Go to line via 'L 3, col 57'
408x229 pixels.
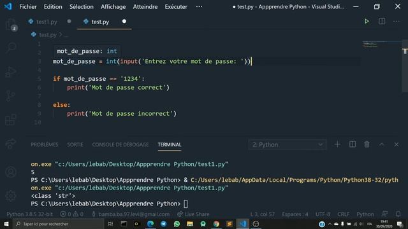262,214
